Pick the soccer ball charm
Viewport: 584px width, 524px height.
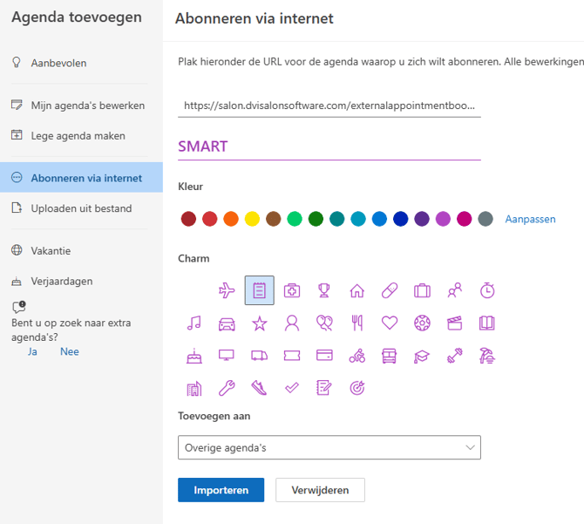pyautogui.click(x=422, y=323)
